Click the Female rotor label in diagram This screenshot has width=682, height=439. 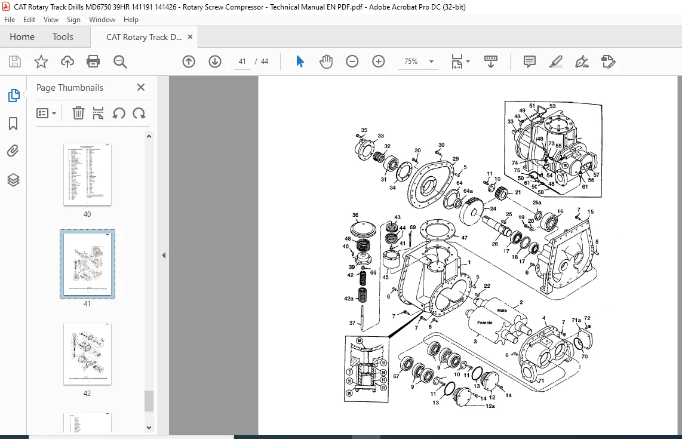(x=485, y=323)
